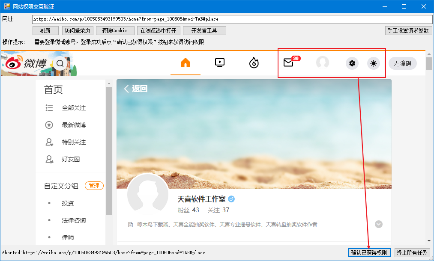Open the hot trending flame icon

[254, 63]
